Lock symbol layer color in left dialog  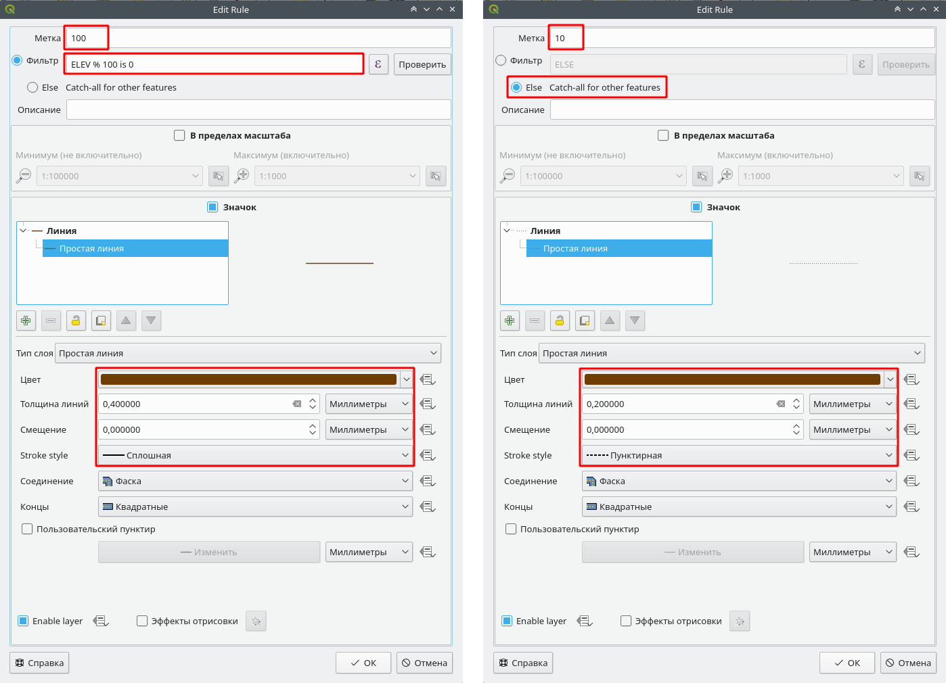[76, 321]
